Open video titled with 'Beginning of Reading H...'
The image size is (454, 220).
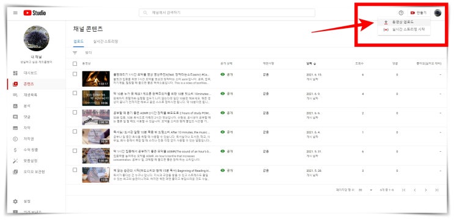pyautogui.click(x=162, y=171)
